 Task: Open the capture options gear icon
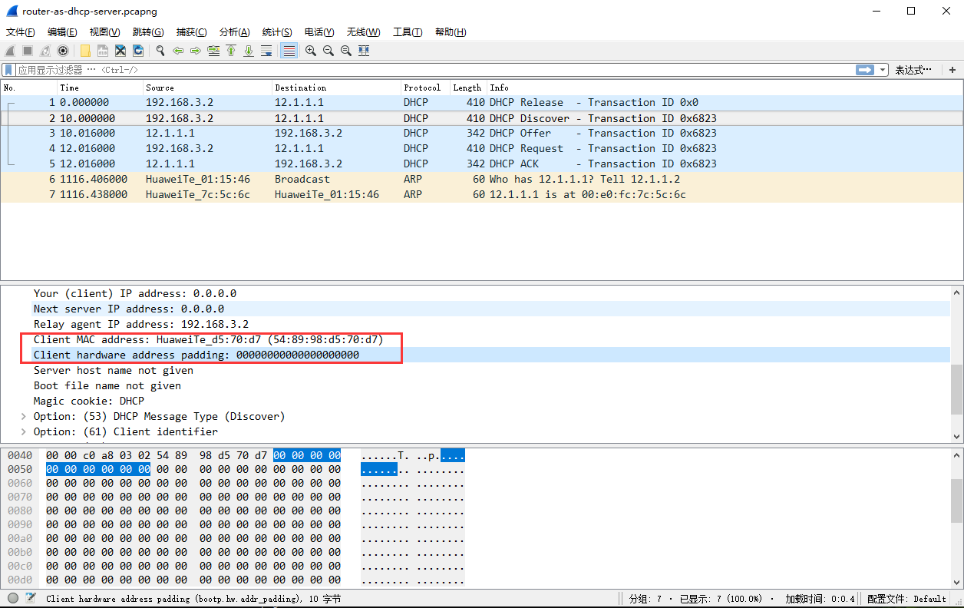[x=63, y=51]
